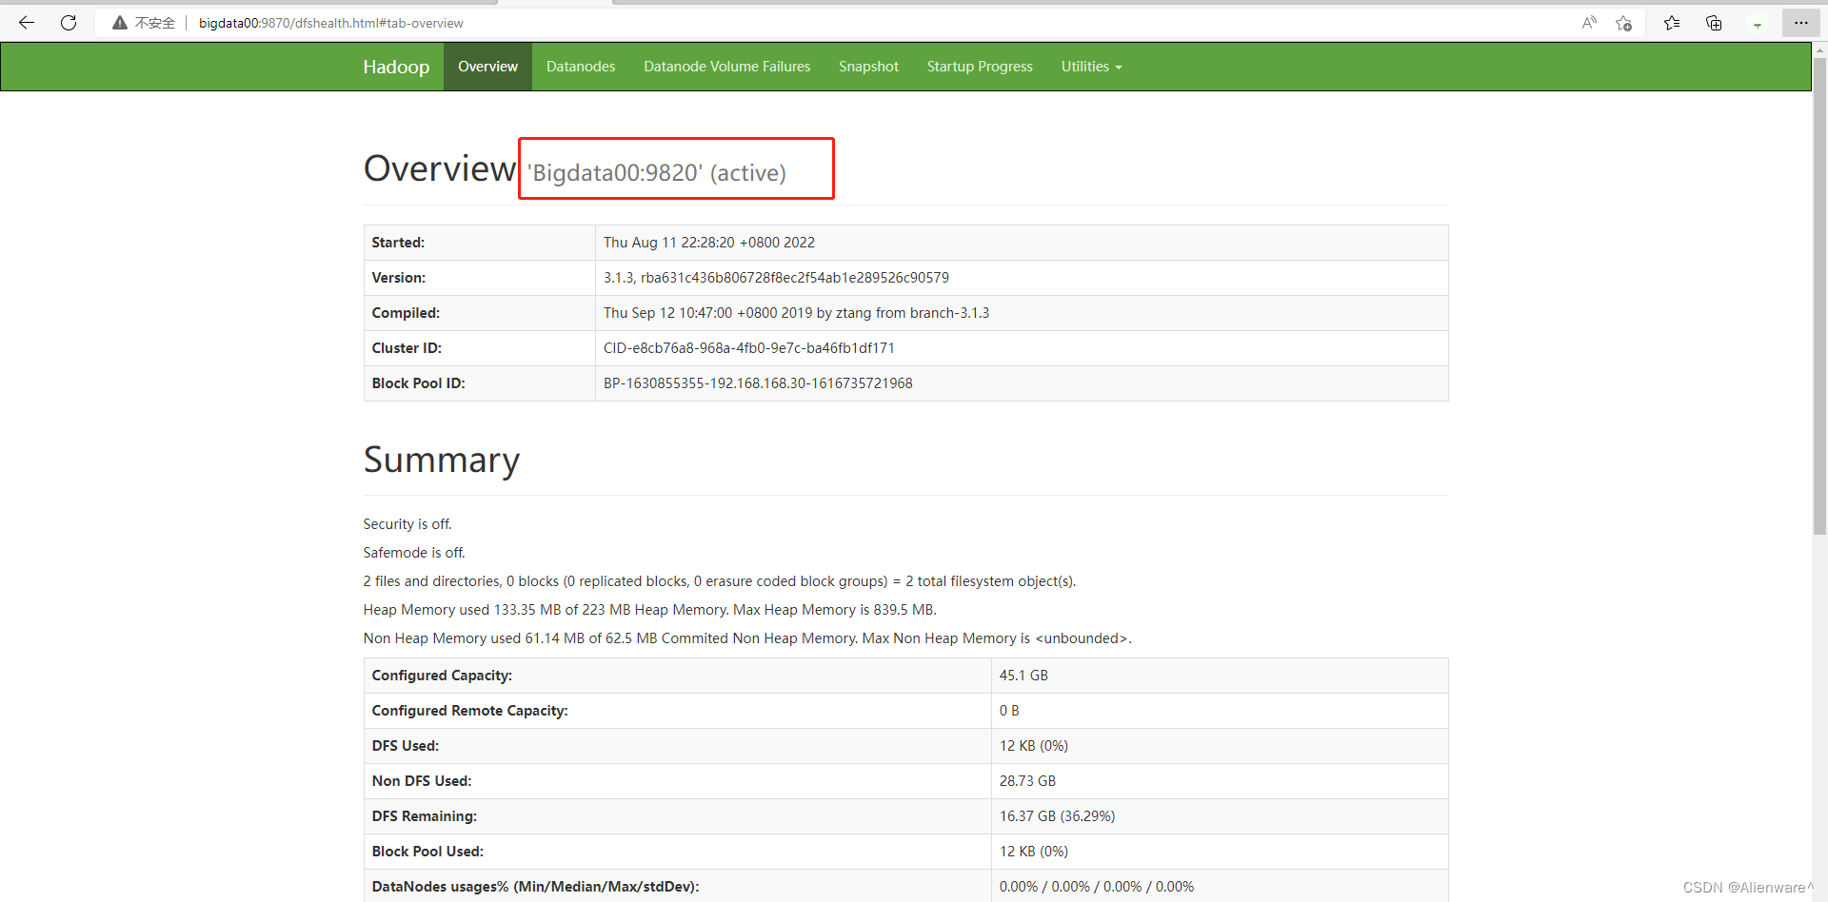Select DFS Used value 12 KB (0%)
Viewport: 1828px width, 902px height.
tap(1034, 746)
